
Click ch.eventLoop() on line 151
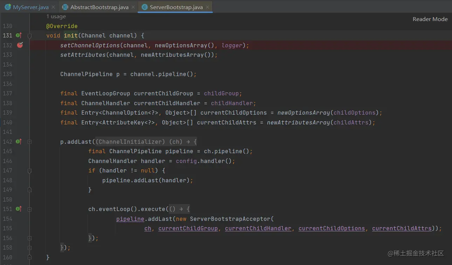[x=113, y=209]
